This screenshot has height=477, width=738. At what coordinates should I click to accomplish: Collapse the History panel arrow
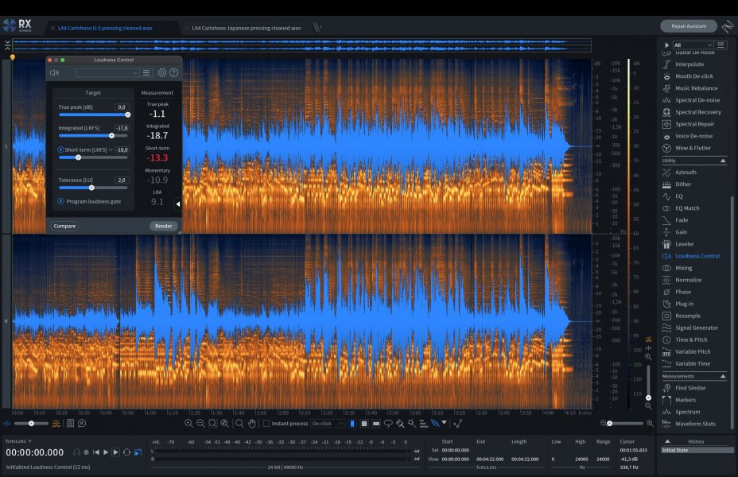pyautogui.click(x=667, y=441)
